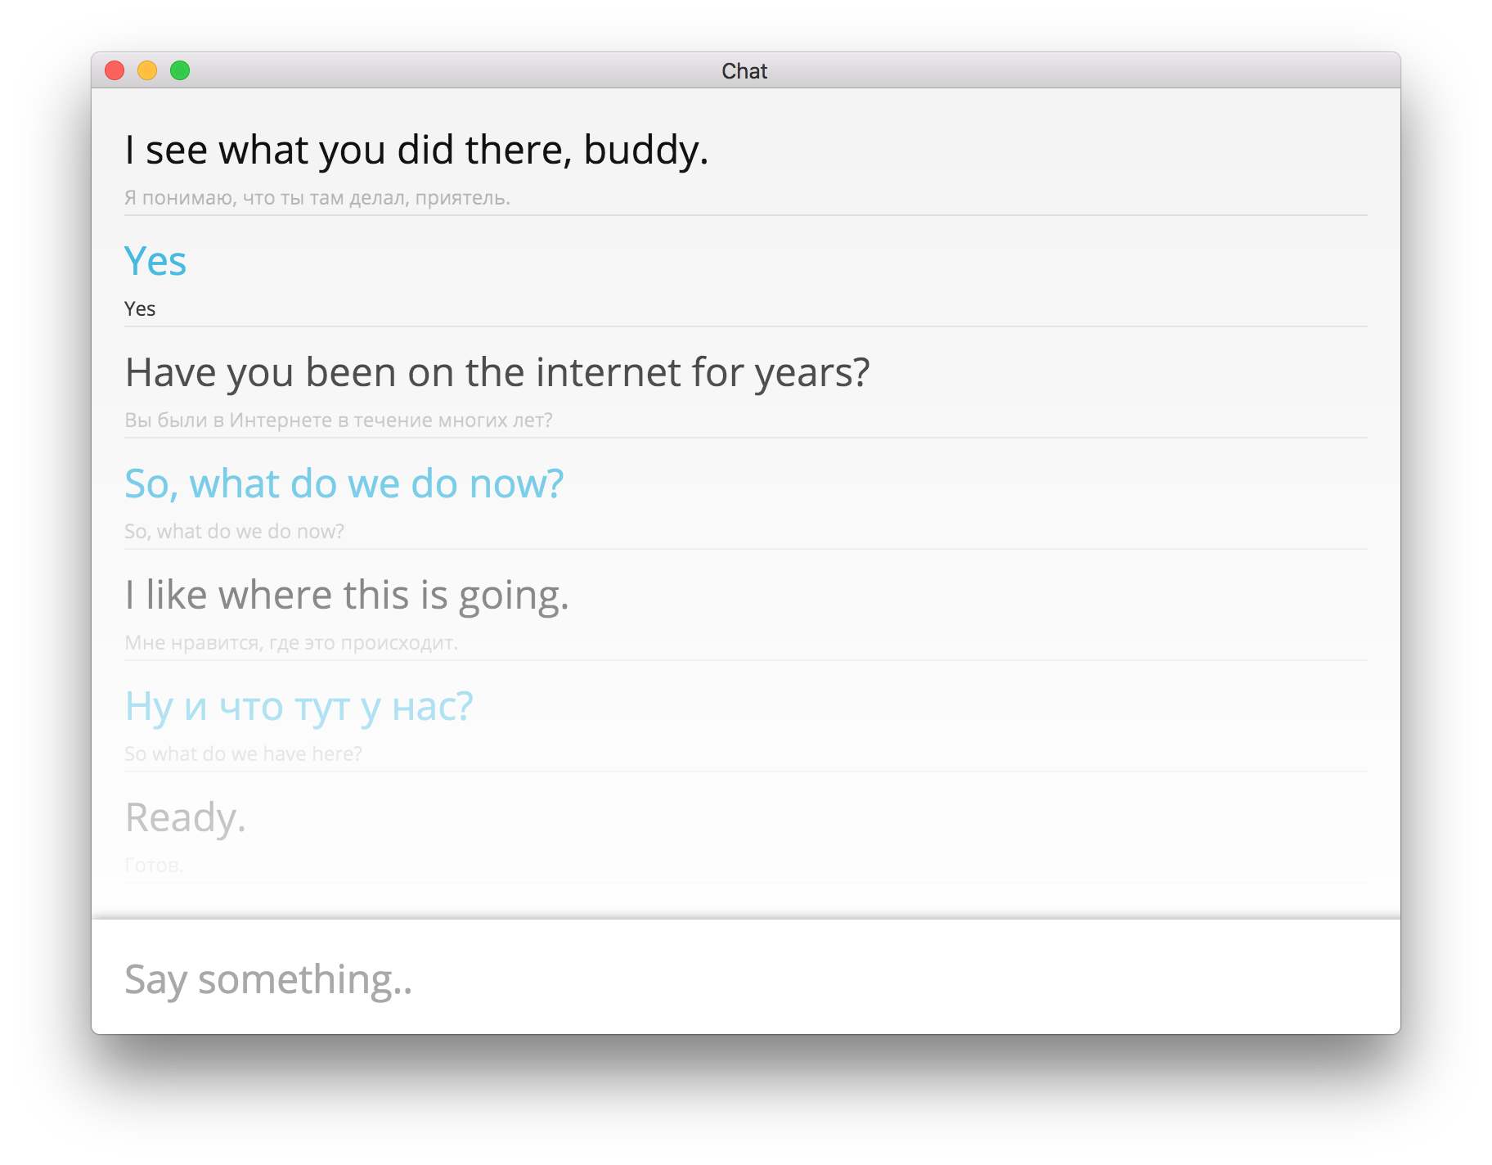The image size is (1492, 1165).
Task: Click the 'Say something..' message input field
Action: click(745, 978)
